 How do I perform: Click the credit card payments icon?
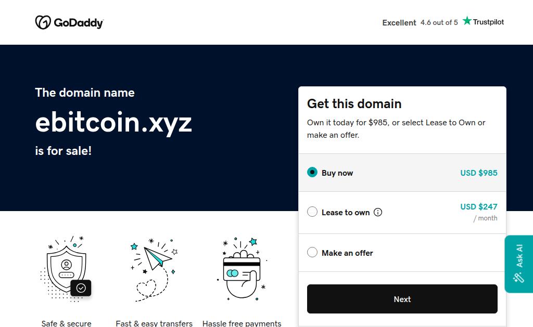(242, 269)
